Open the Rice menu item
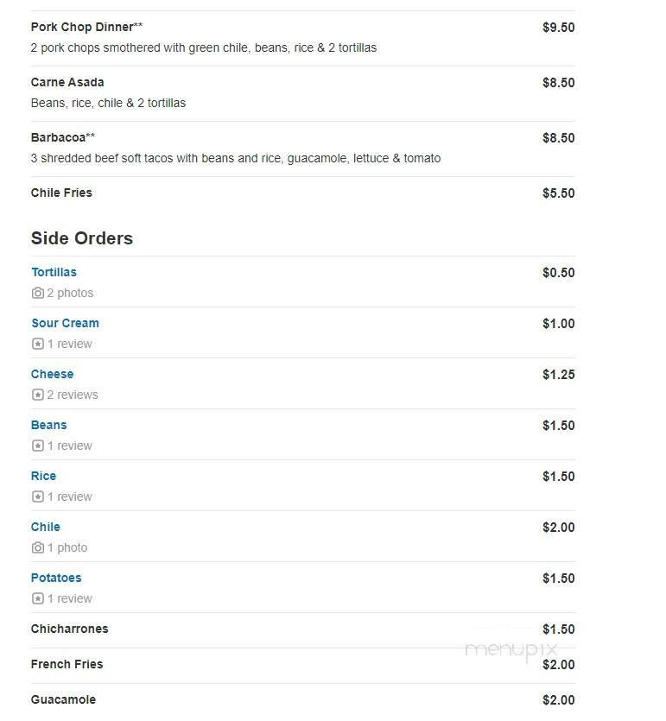 point(43,476)
